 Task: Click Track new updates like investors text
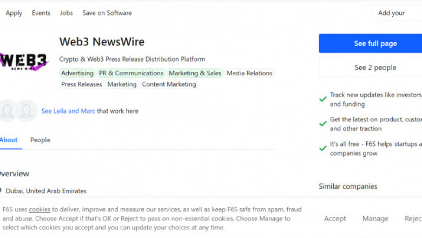(x=375, y=99)
